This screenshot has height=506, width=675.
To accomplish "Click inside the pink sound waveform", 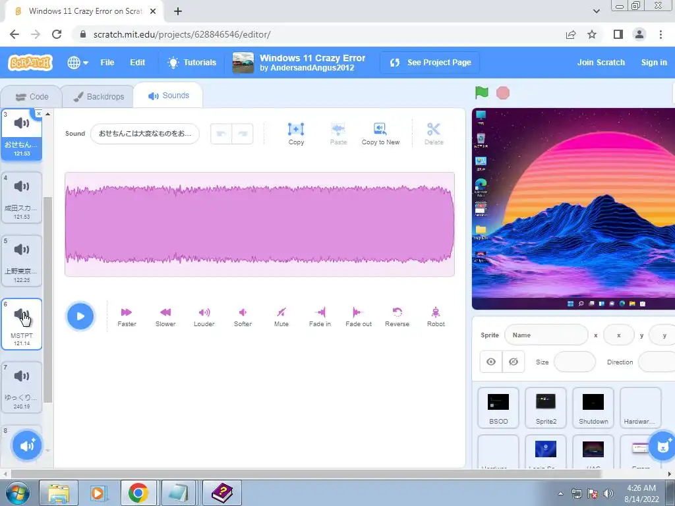I will [x=260, y=224].
